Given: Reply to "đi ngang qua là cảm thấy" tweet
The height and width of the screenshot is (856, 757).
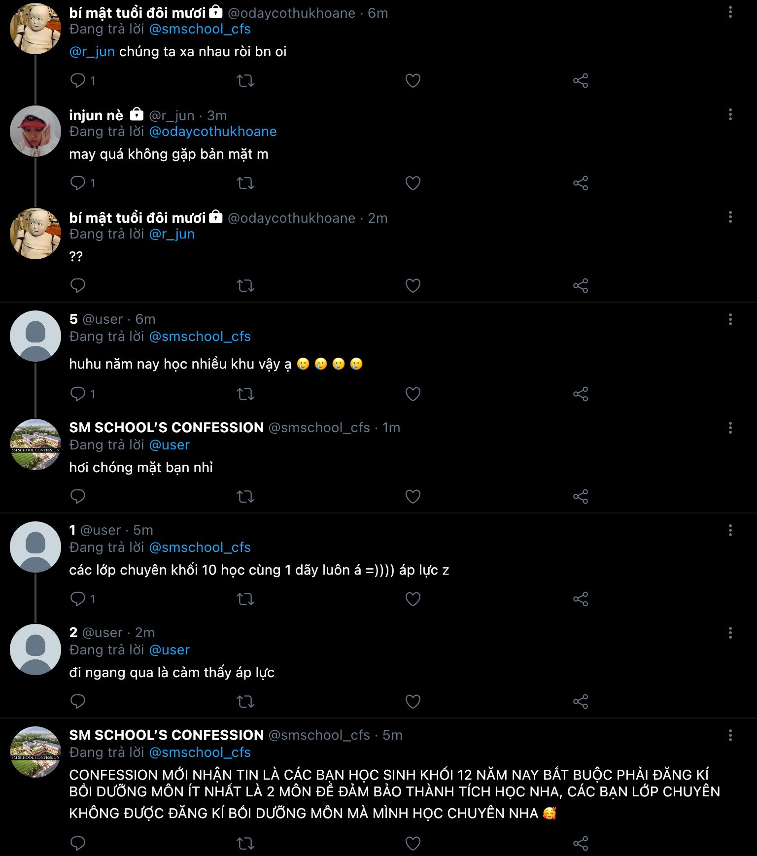Looking at the screenshot, I should tap(78, 701).
